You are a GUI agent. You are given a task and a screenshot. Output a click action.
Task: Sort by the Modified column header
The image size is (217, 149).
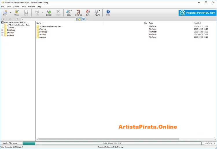pos(205,23)
